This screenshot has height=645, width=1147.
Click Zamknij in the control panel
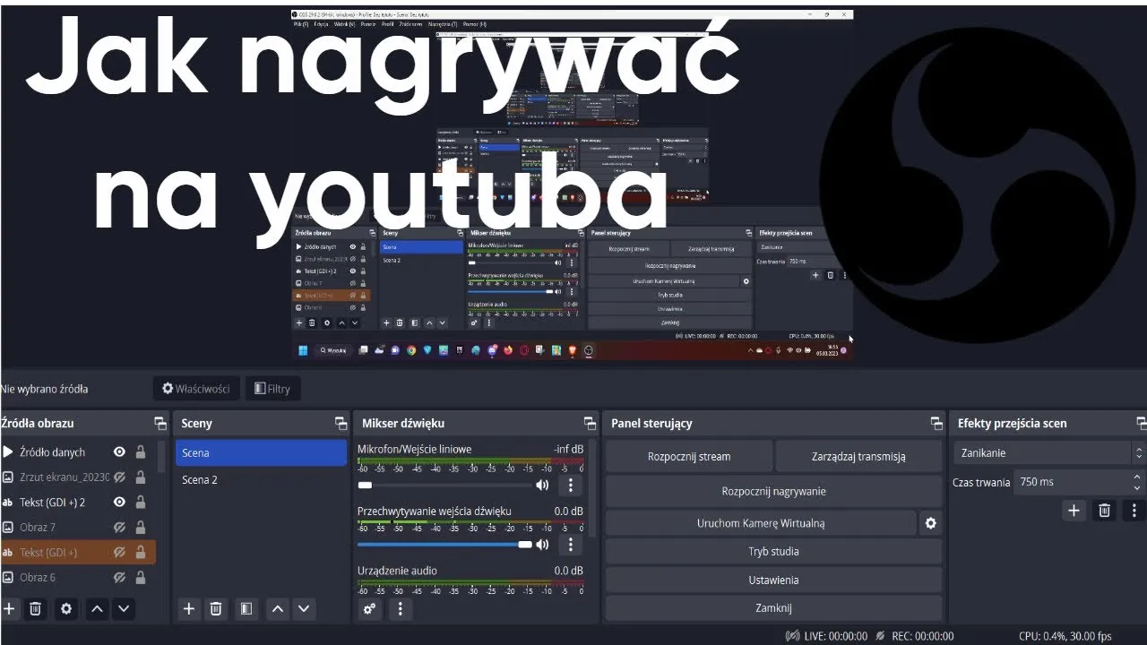tap(773, 607)
